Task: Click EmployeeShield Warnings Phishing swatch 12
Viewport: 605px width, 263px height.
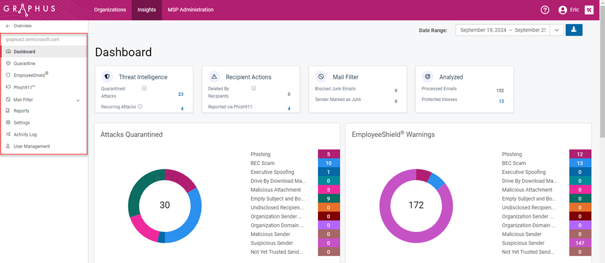Action: click(580, 154)
